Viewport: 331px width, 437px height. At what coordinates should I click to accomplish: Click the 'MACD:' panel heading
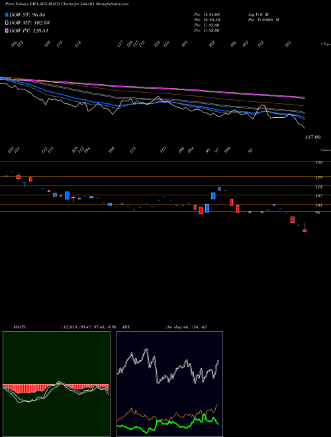tap(20, 327)
